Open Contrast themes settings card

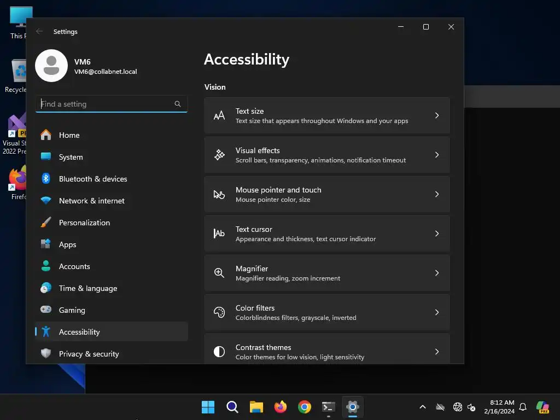(x=327, y=349)
